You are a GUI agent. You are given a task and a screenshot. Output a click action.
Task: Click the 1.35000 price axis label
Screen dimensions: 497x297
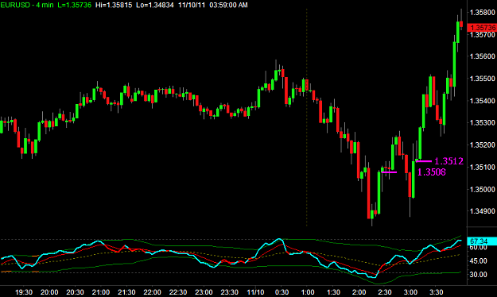[x=483, y=189]
